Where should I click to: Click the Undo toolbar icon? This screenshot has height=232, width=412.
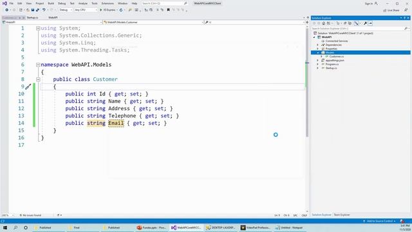tap(44, 10)
